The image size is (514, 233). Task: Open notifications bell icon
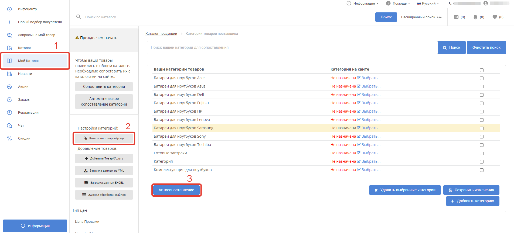pos(475,17)
